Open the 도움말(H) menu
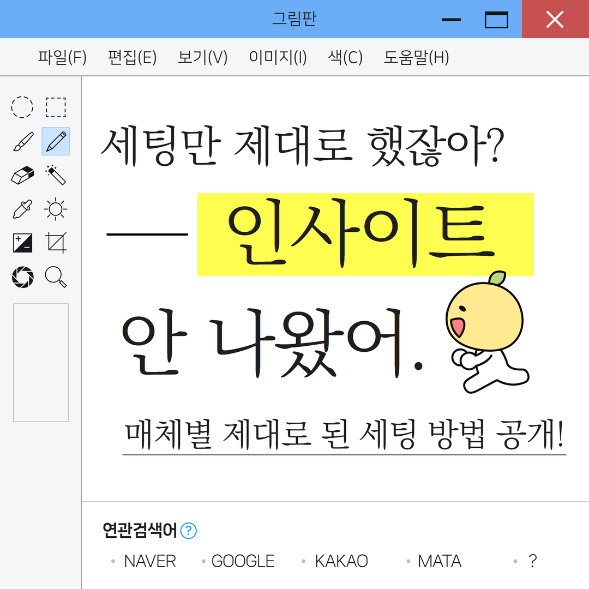 point(416,57)
